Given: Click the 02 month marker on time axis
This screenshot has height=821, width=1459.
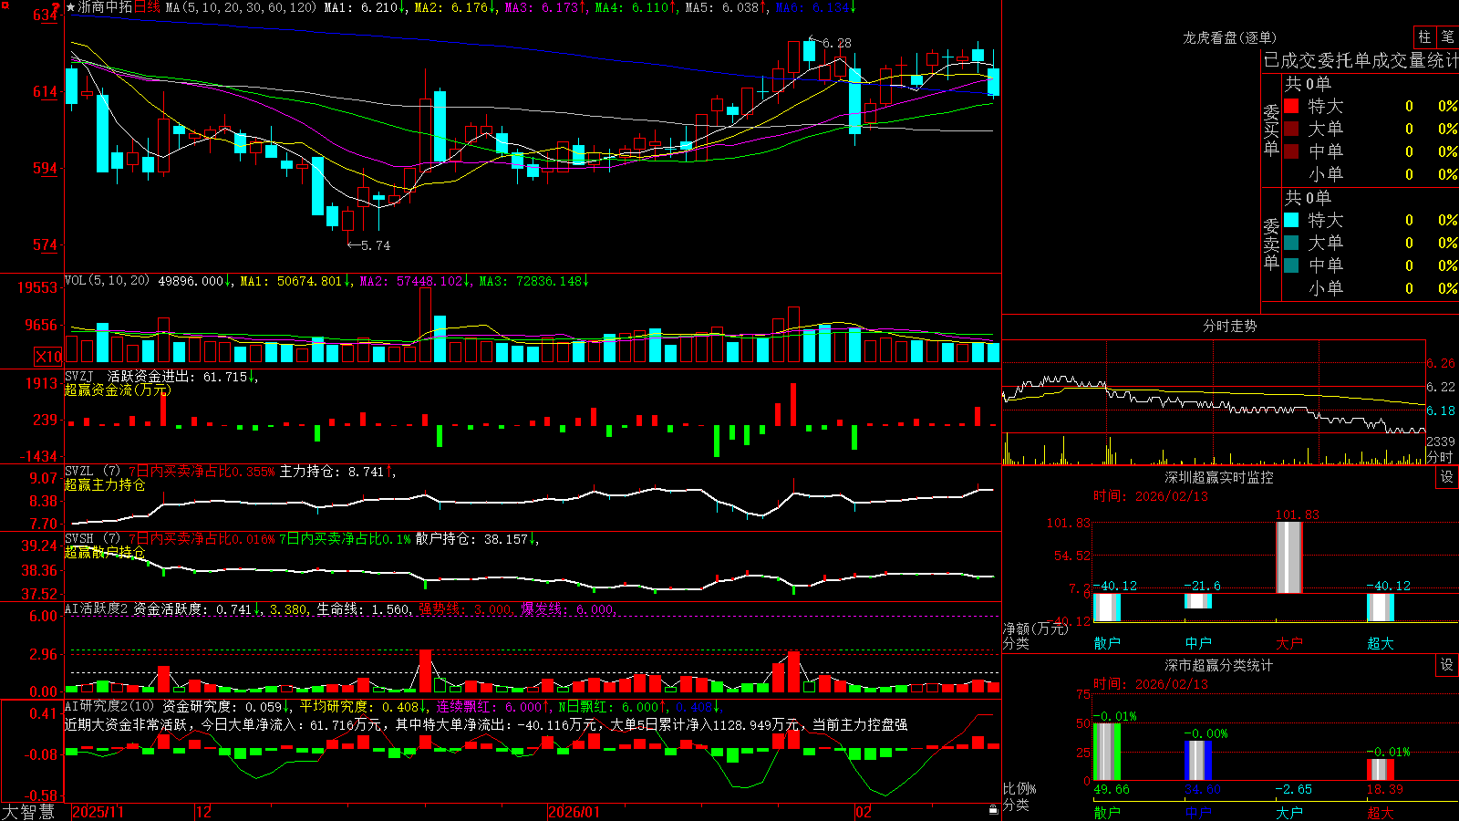Looking at the screenshot, I should pyautogui.click(x=863, y=812).
